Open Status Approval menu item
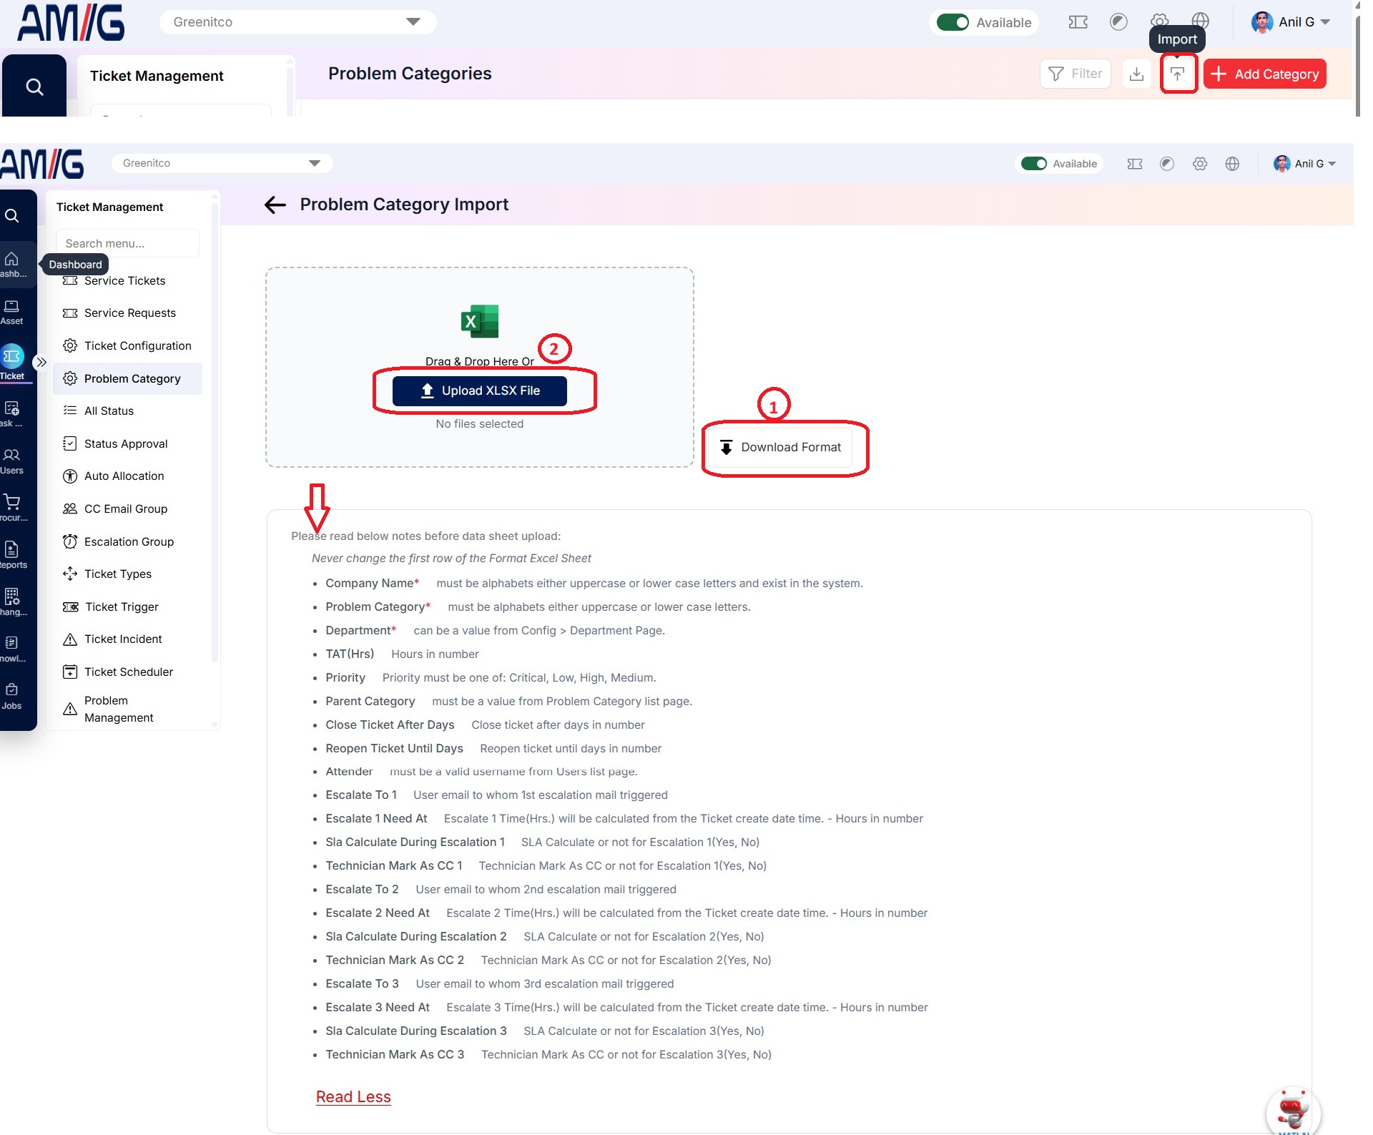This screenshot has width=1373, height=1135. [126, 444]
